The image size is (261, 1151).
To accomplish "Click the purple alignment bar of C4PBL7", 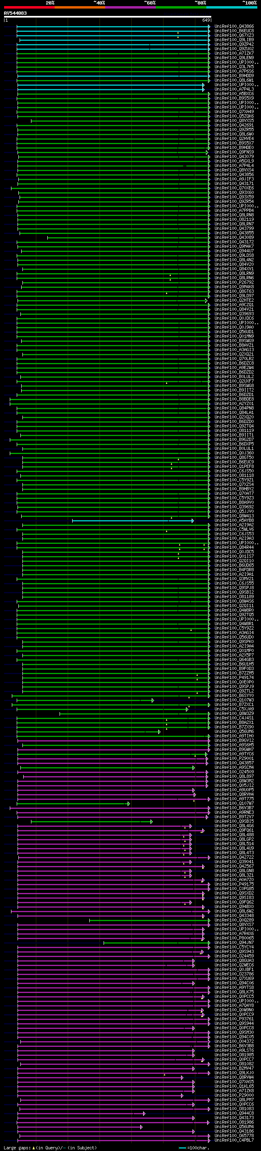I will (114, 1140).
